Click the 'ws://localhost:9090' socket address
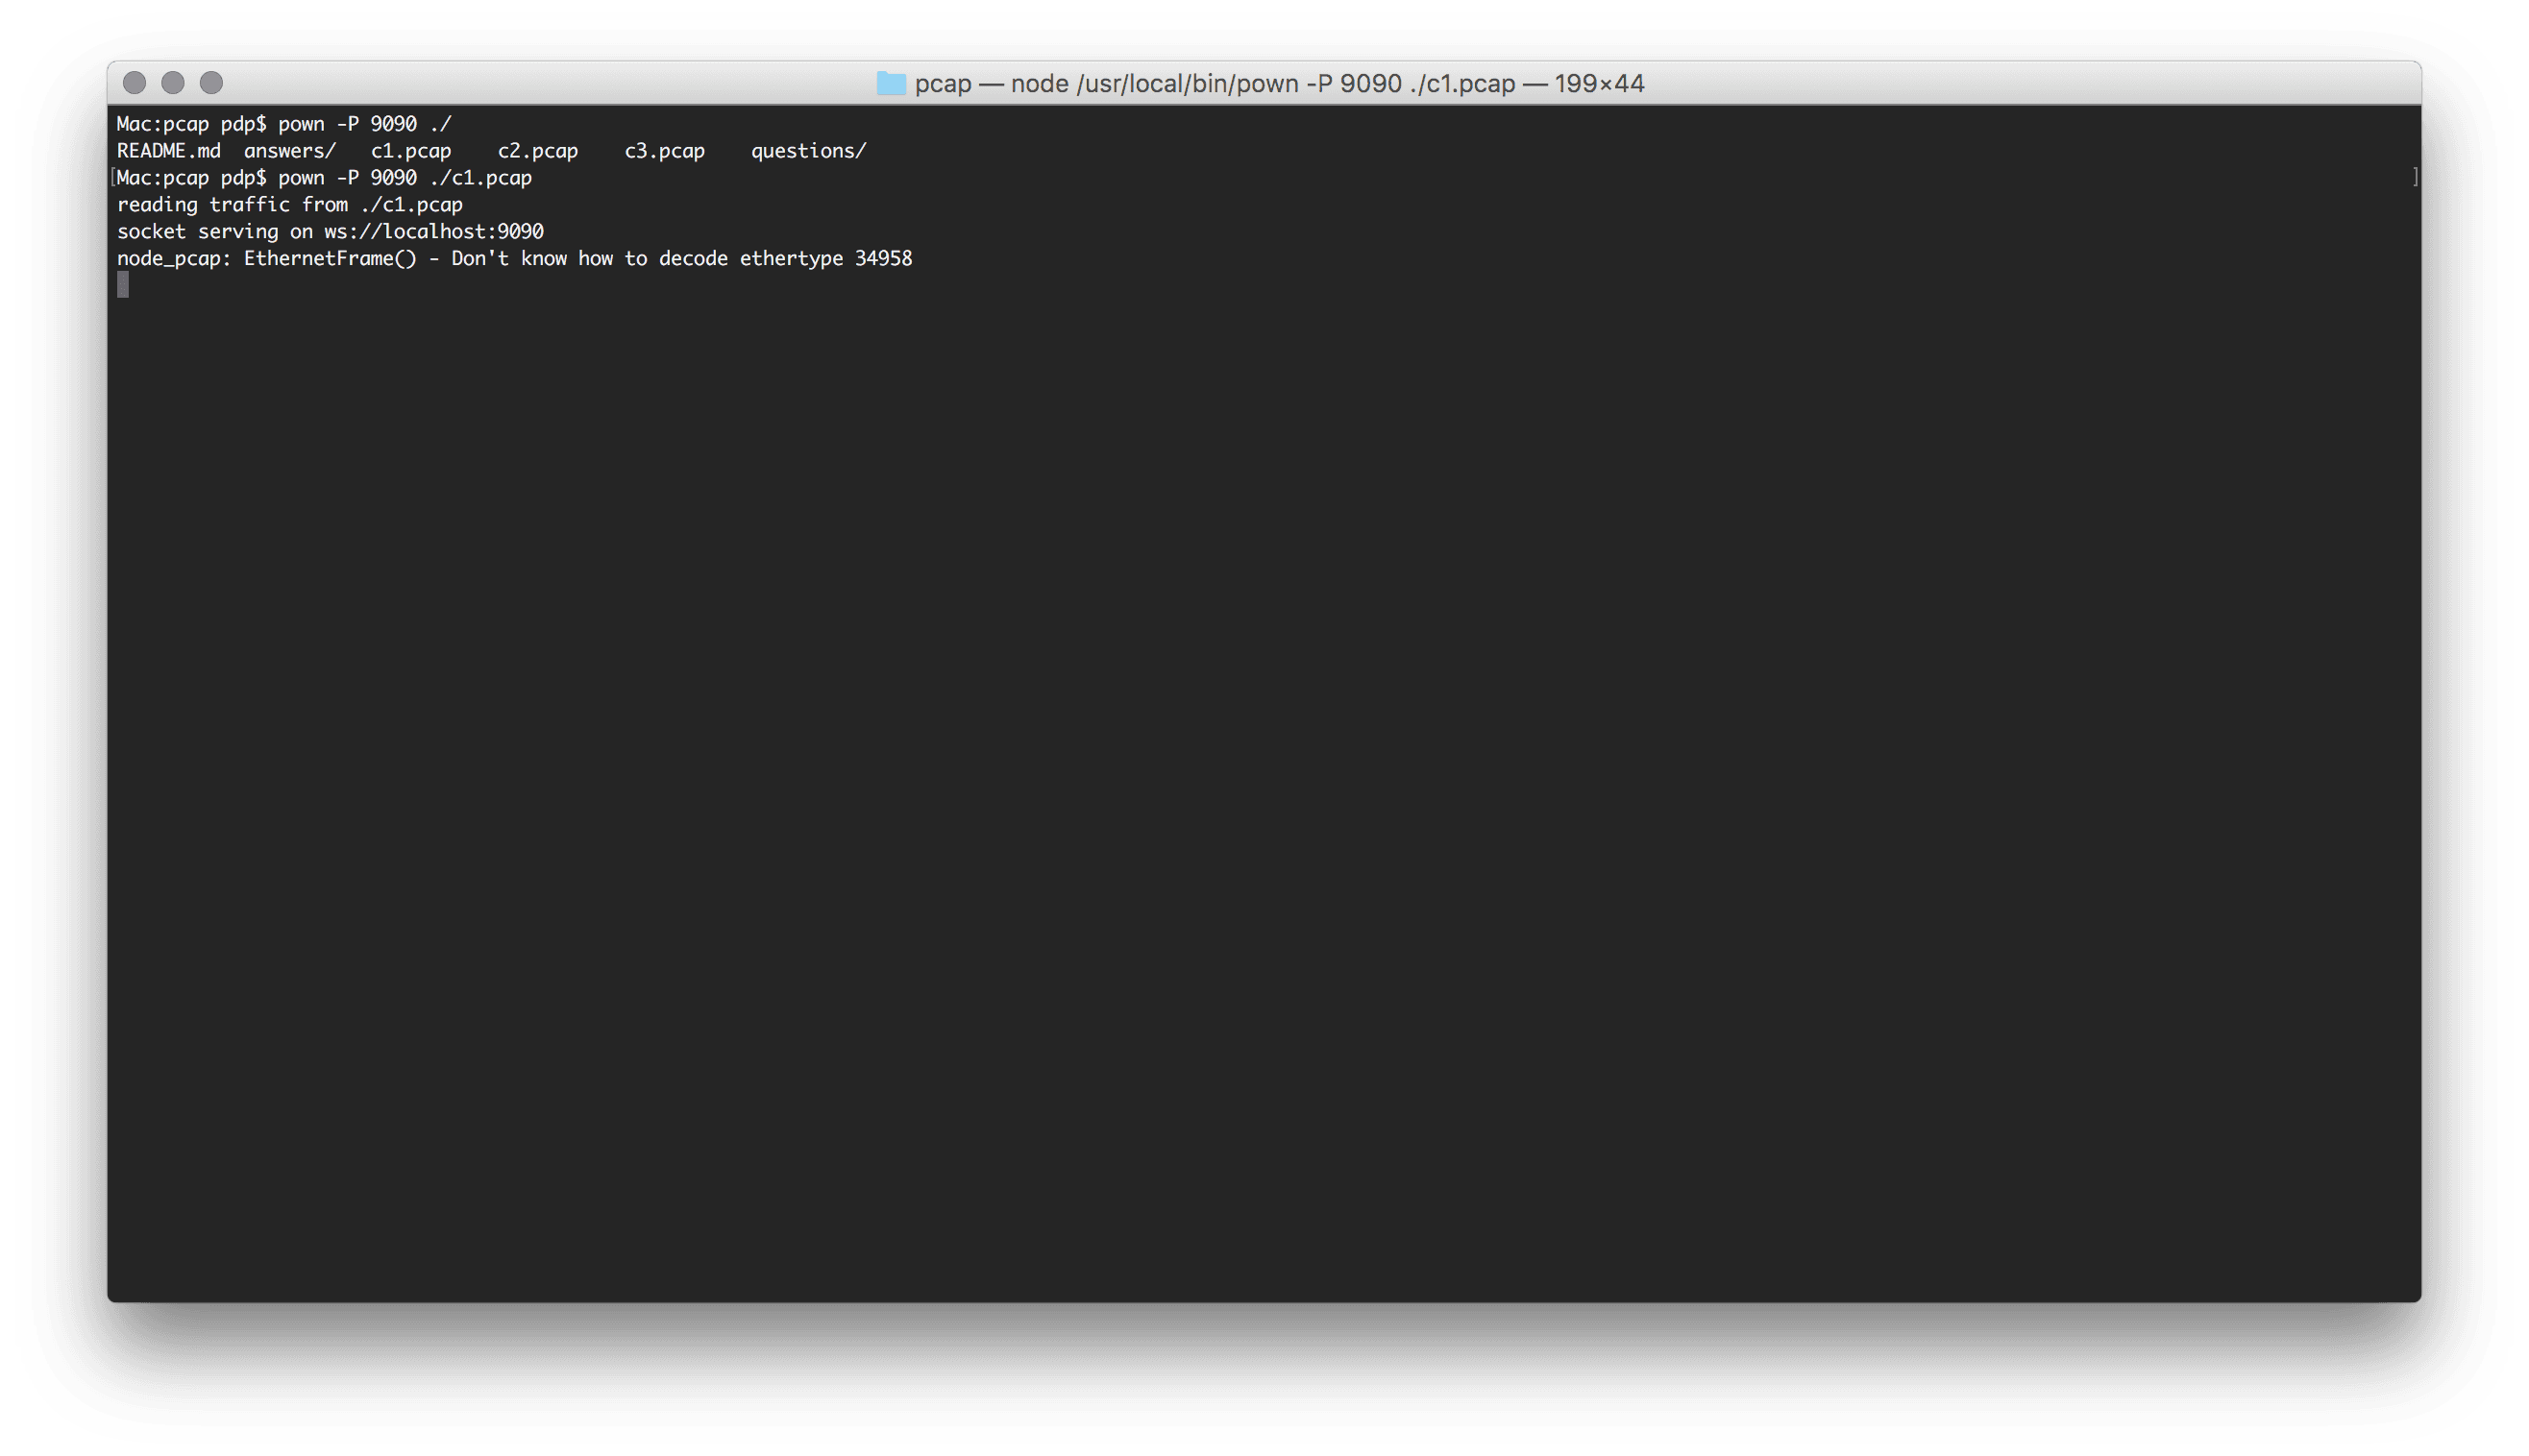Image resolution: width=2529 pixels, height=1456 pixels. tap(434, 232)
